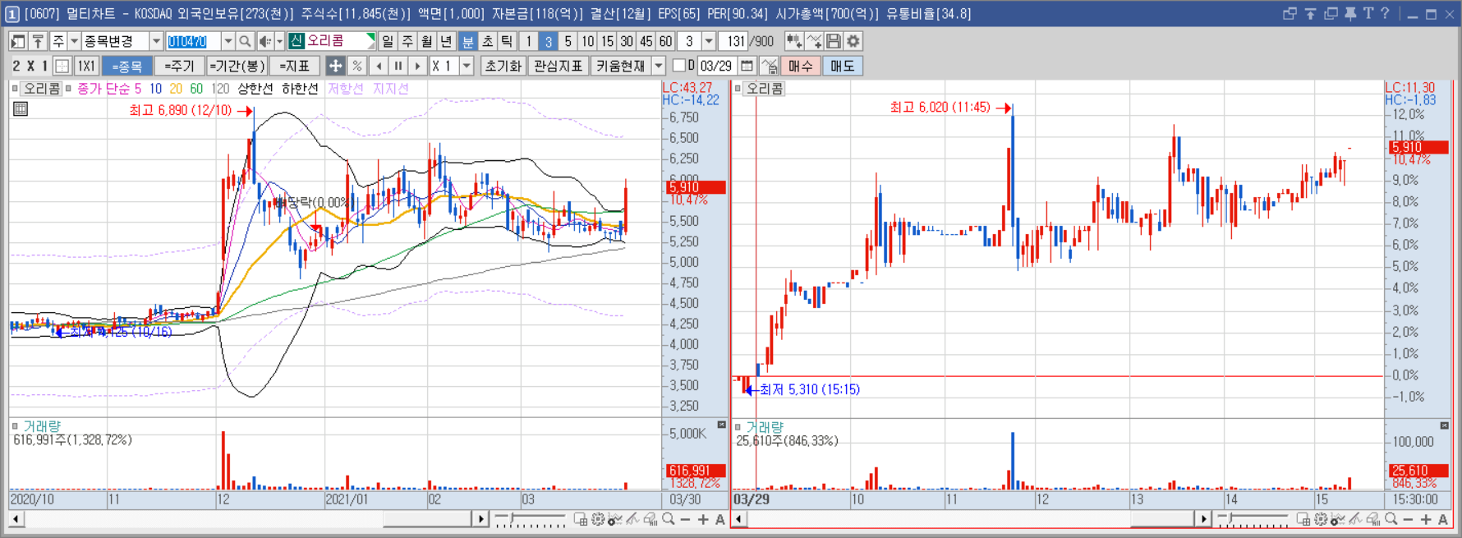
Task: Click the top-align toolbar icon near stock code
Action: [38, 41]
